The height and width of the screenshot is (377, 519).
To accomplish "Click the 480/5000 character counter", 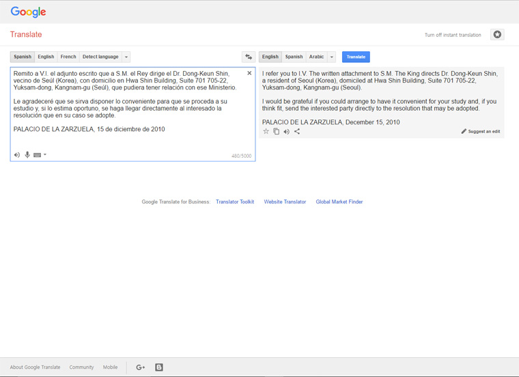I will 241,156.
